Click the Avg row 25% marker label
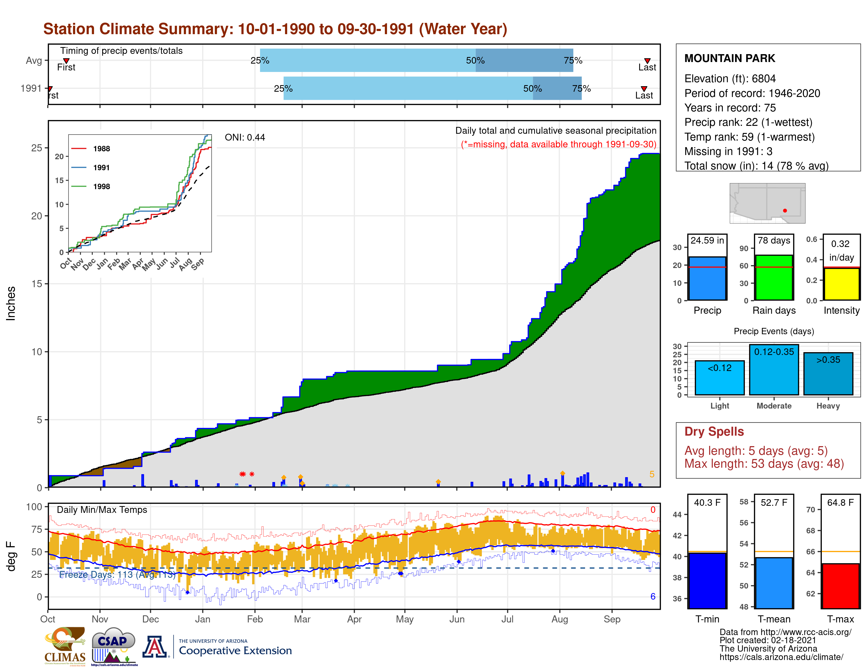The width and height of the screenshot is (867, 670). click(260, 60)
